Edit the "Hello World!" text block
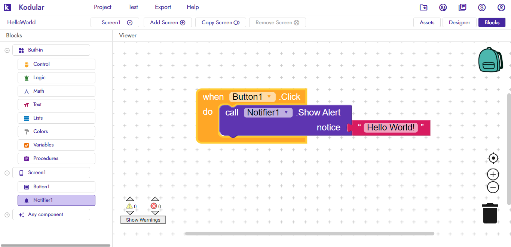Viewport: 511px width, 247px height. pos(391,127)
